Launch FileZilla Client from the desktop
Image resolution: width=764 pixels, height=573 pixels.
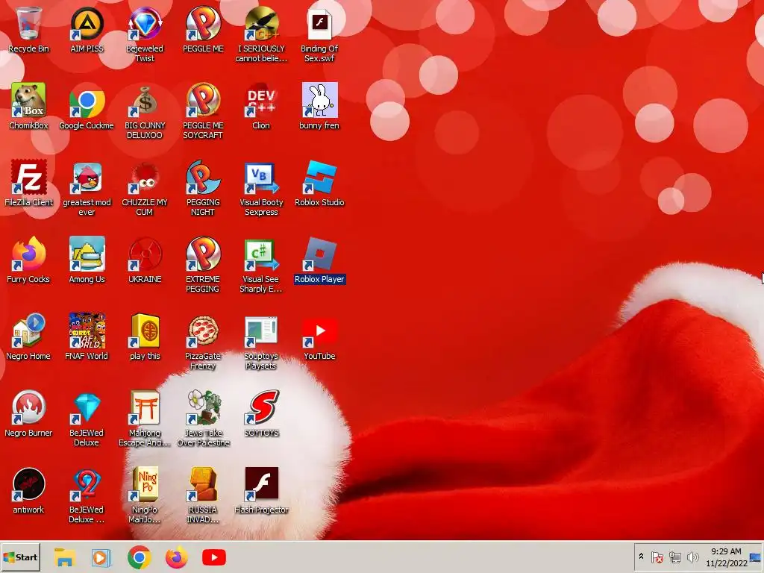[29, 184]
